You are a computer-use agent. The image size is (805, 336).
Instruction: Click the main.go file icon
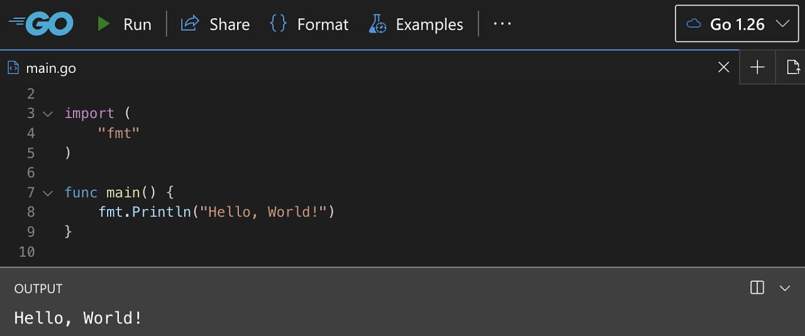13,68
